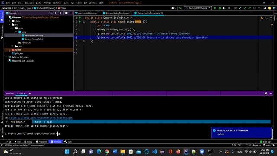Click the Stop button in the run toolbar

pyautogui.click(x=229, y=8)
